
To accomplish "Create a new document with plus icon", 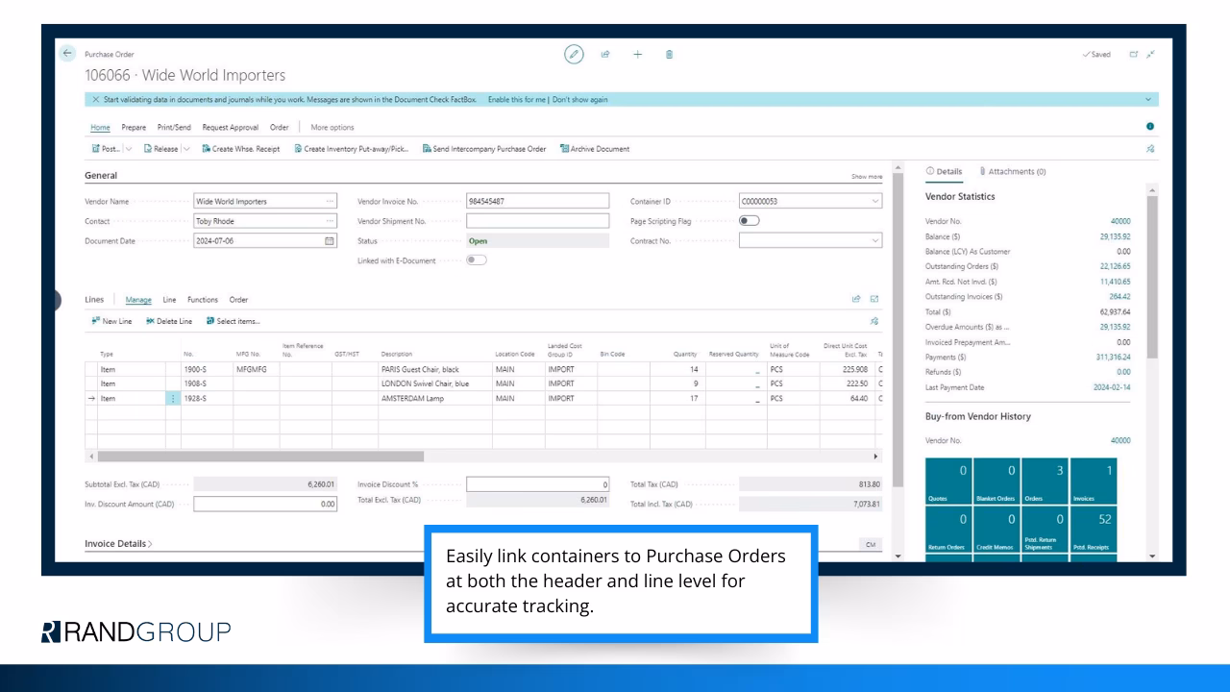I will [x=637, y=55].
